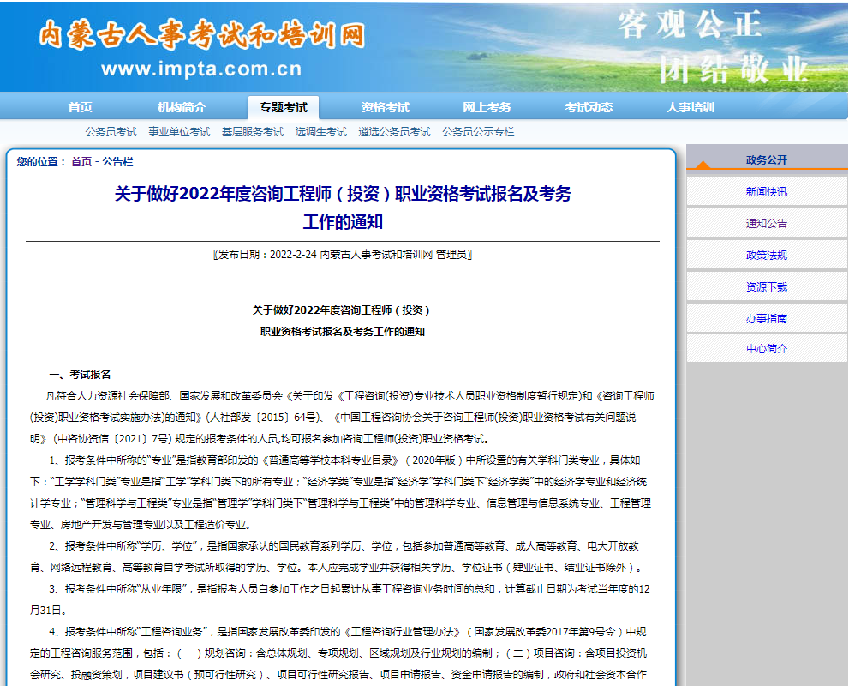Open the 首页 tab in main navigation bar

click(81, 107)
